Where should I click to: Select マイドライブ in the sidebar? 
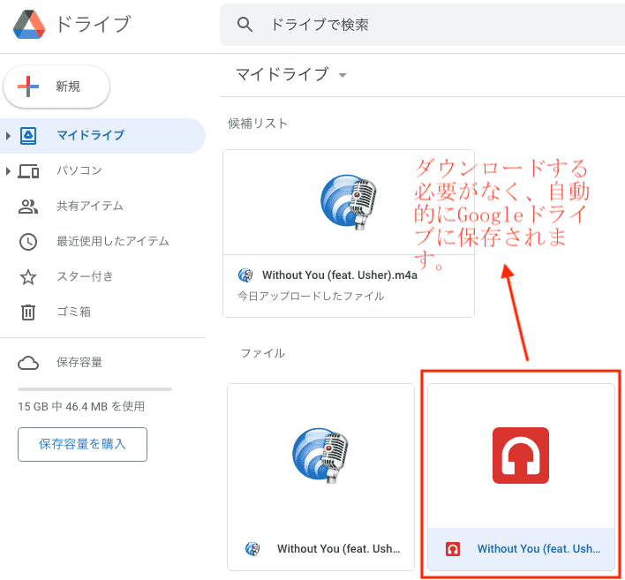[102, 136]
